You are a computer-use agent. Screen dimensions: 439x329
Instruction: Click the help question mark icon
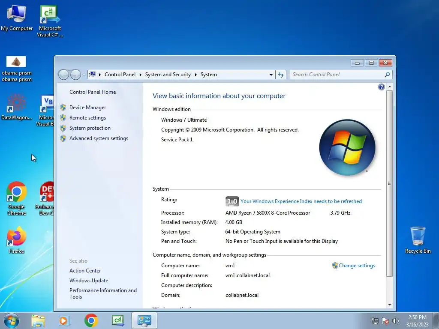(x=381, y=87)
